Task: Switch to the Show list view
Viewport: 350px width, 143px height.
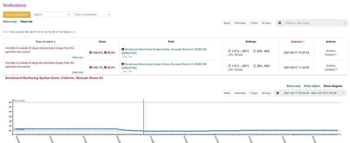Action: coord(26,22)
